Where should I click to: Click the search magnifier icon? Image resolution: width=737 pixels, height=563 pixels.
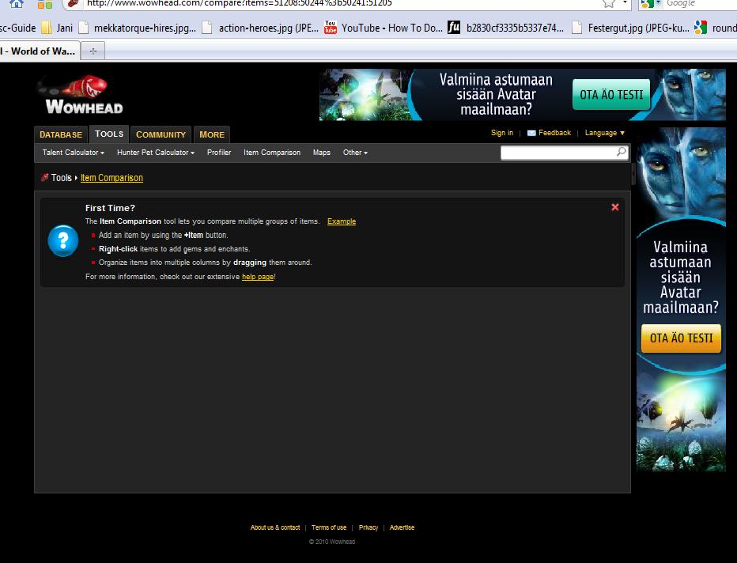click(x=622, y=152)
